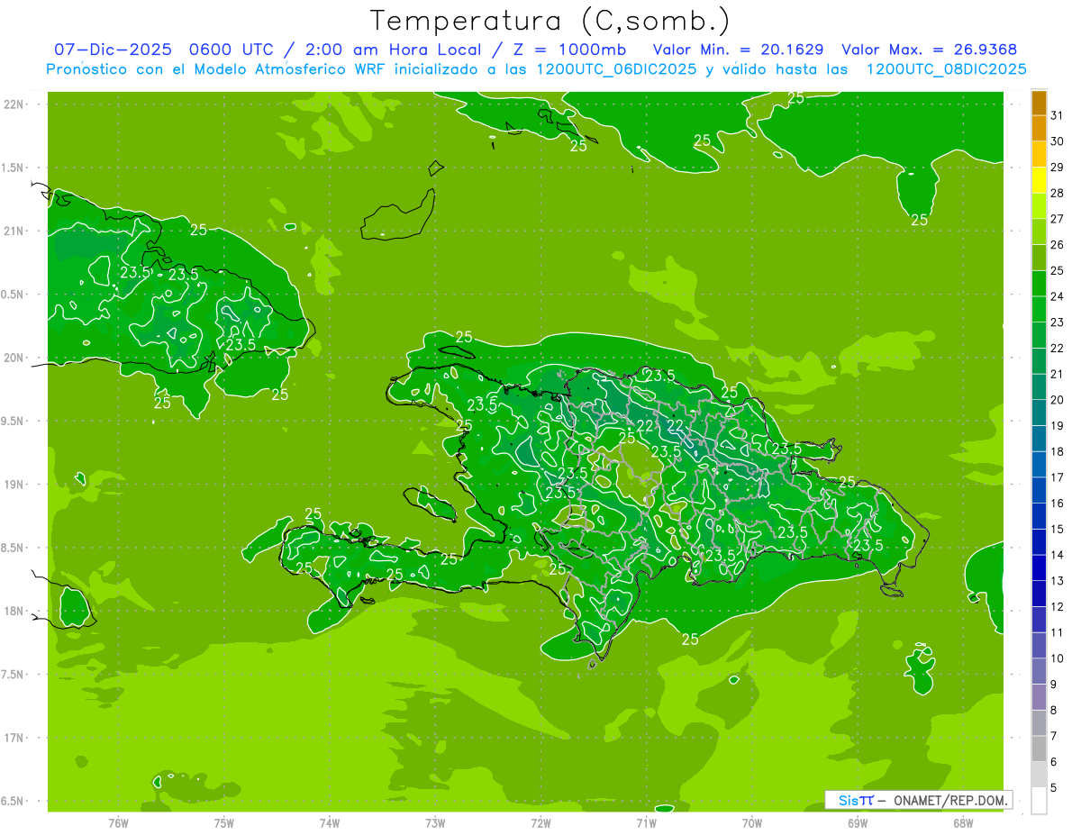Click the legend value label "28"
The width and height of the screenshot is (1081, 835).
click(x=1058, y=193)
